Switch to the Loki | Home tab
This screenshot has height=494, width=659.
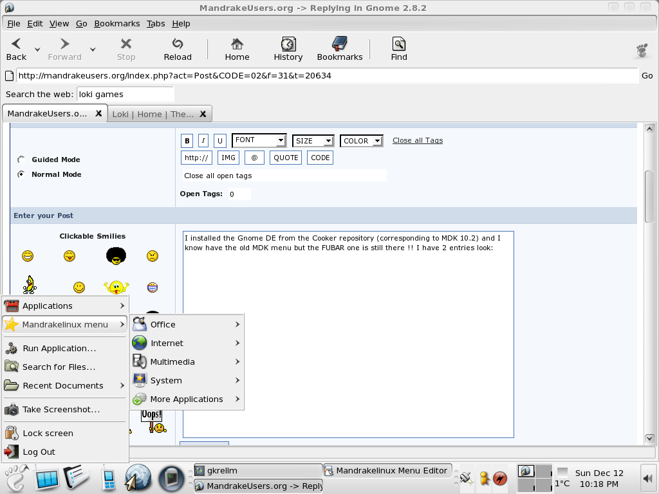coord(153,114)
